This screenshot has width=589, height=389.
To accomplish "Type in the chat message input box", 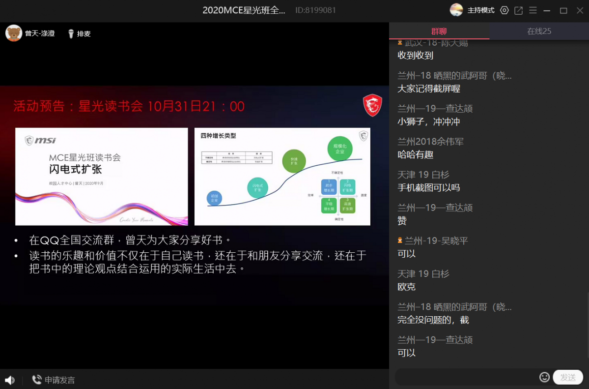I will tap(467, 377).
